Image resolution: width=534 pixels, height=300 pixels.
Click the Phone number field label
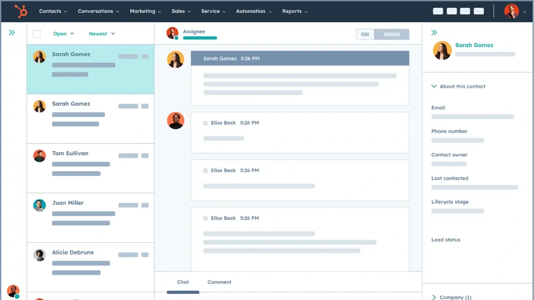[449, 131]
